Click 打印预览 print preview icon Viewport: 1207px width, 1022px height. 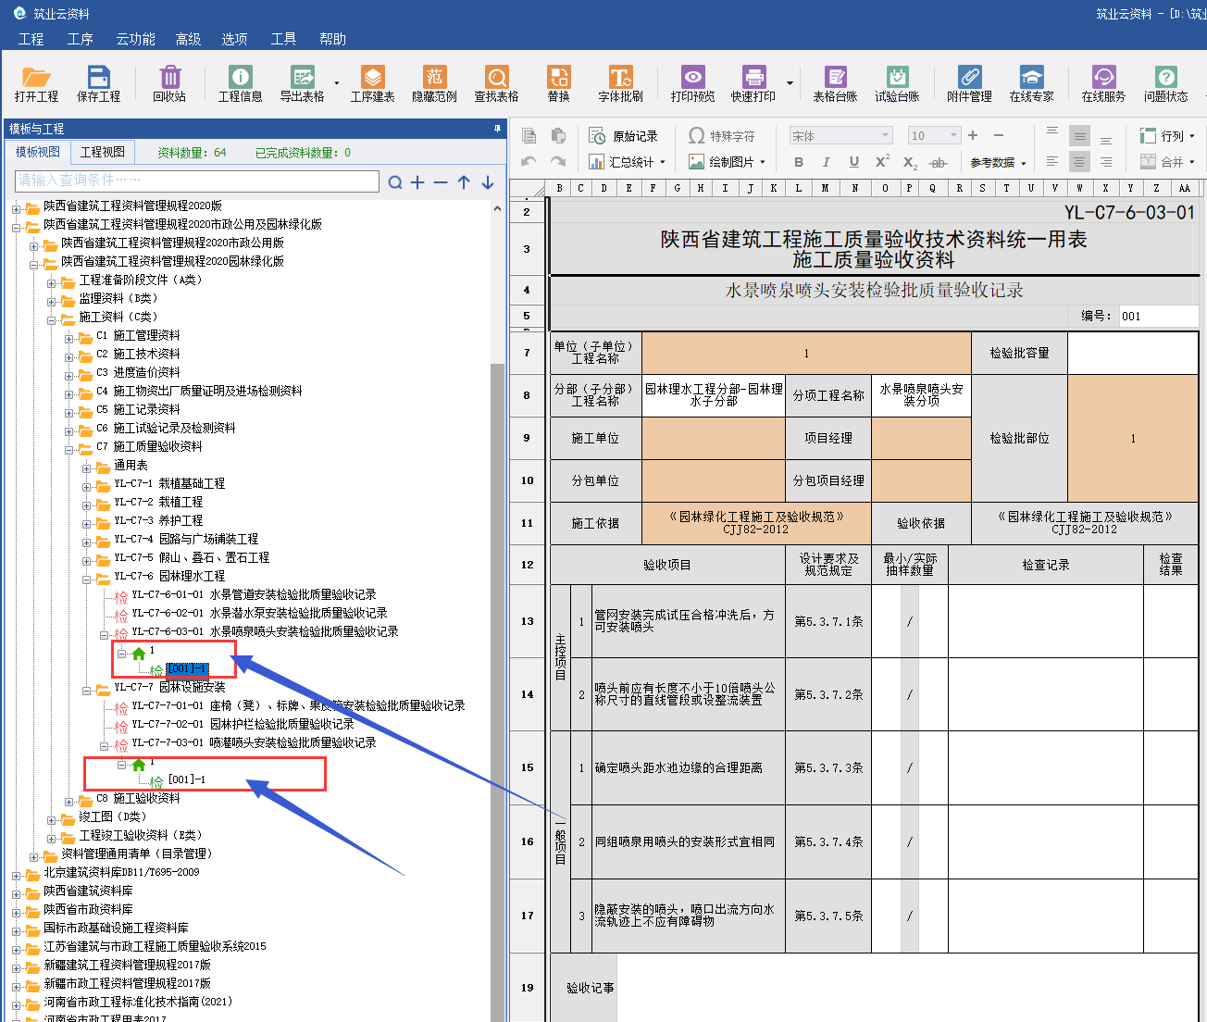click(x=692, y=82)
